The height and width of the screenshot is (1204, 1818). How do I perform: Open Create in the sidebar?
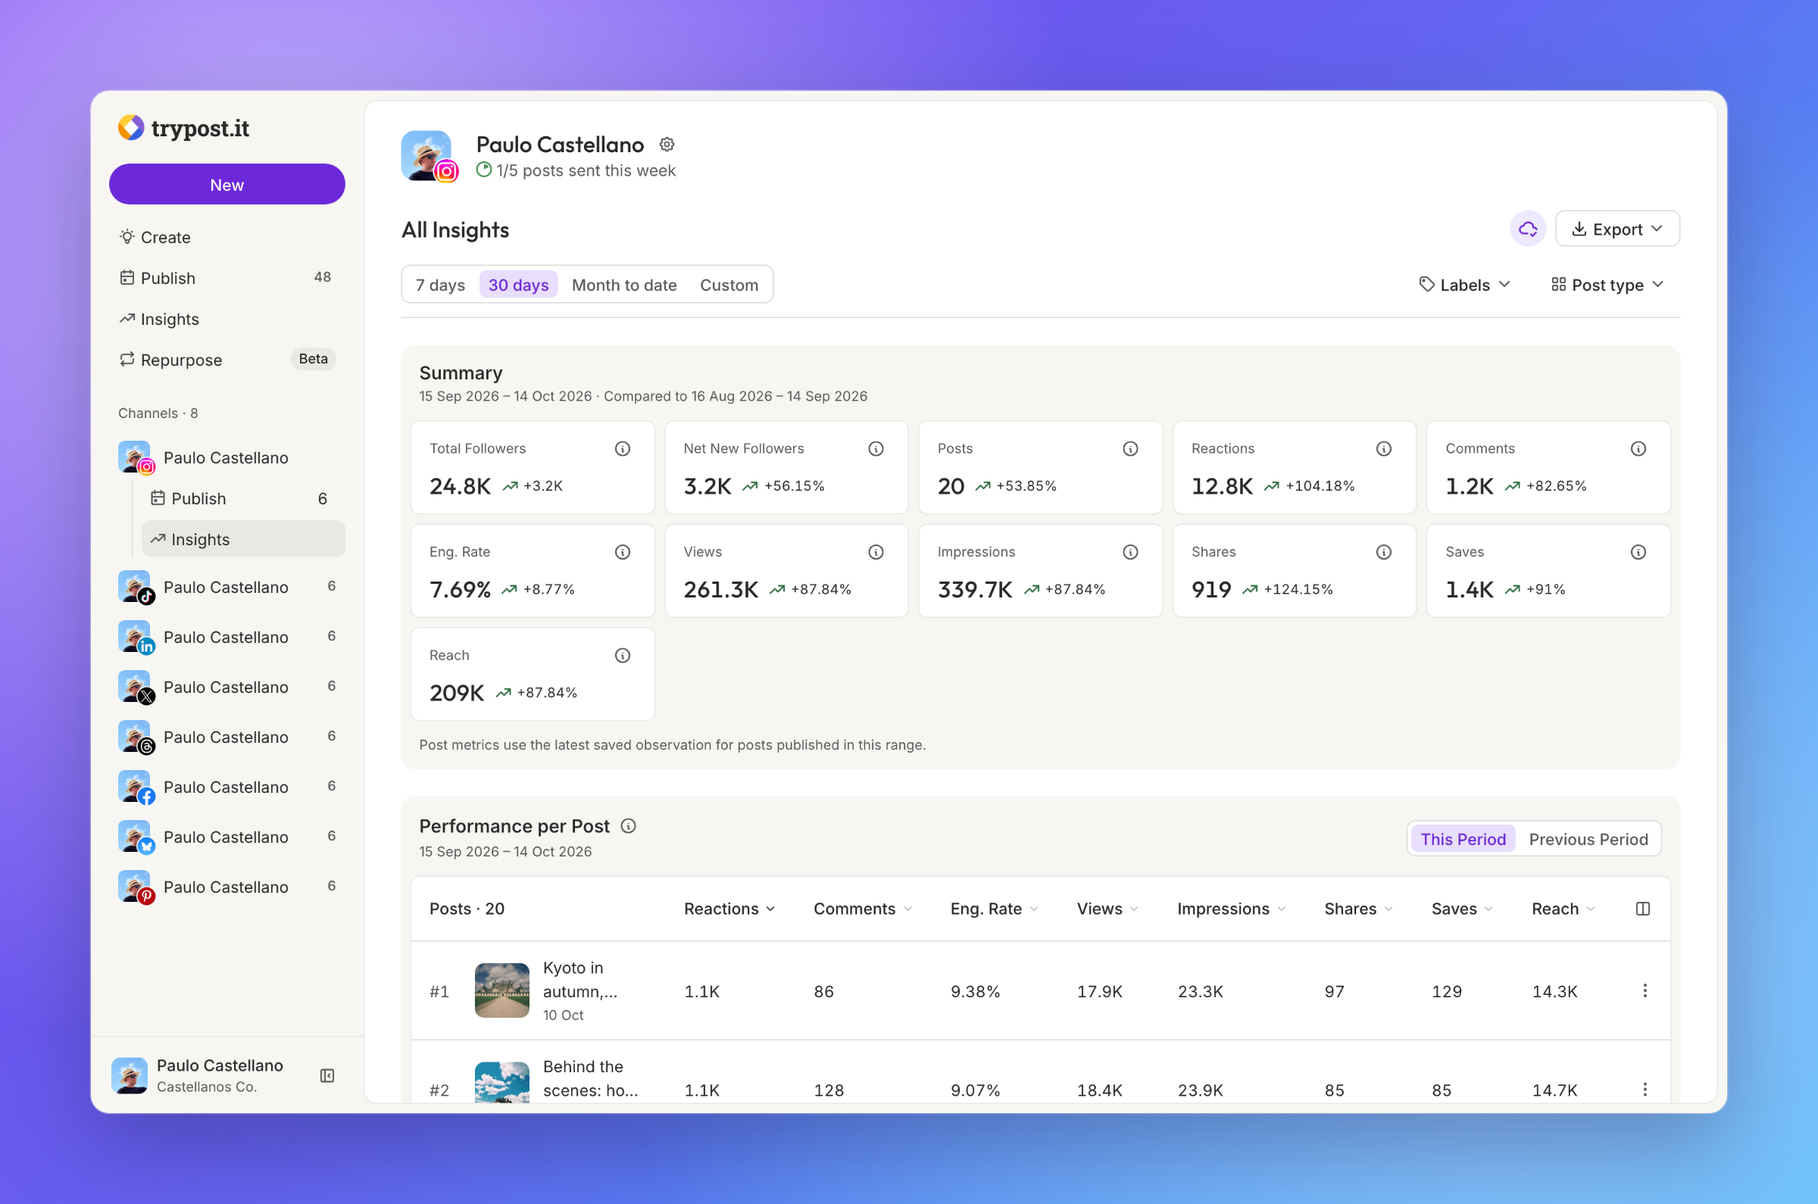coord(228,237)
